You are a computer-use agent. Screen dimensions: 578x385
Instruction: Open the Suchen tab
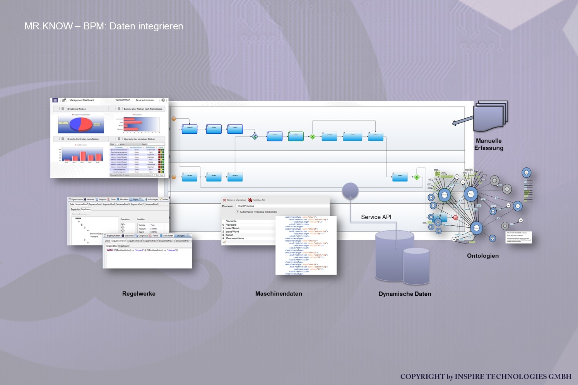click(164, 199)
